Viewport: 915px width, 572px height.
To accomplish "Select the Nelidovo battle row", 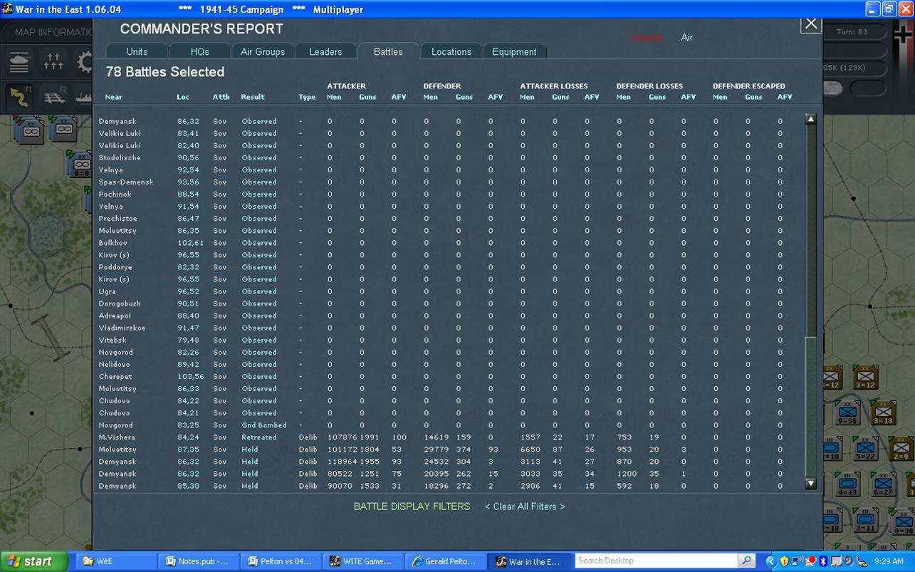I will click(449, 364).
